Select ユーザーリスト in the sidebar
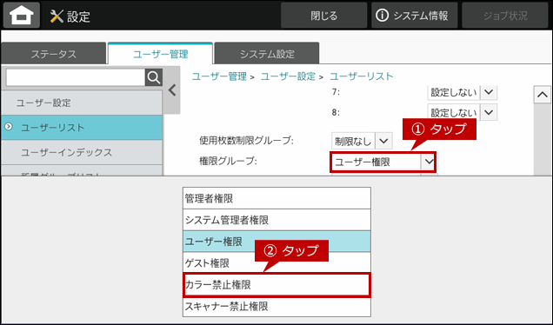Image resolution: width=553 pixels, height=325 pixels. pos(82,127)
